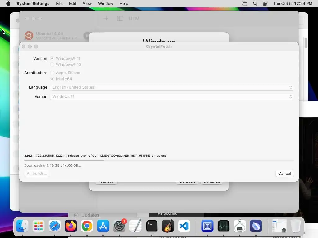The image size is (318, 238).
Task: Open the System Settings menu
Action: [x=33, y=4]
